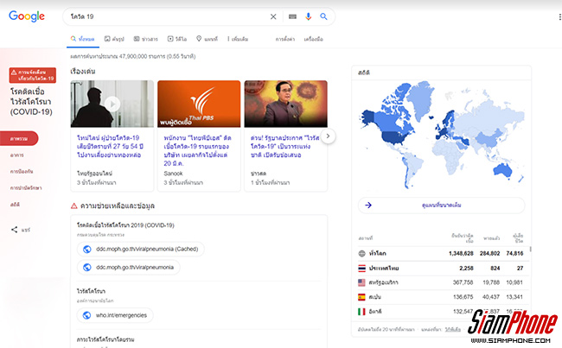Select the Worldwide statistics row

pyautogui.click(x=441, y=254)
